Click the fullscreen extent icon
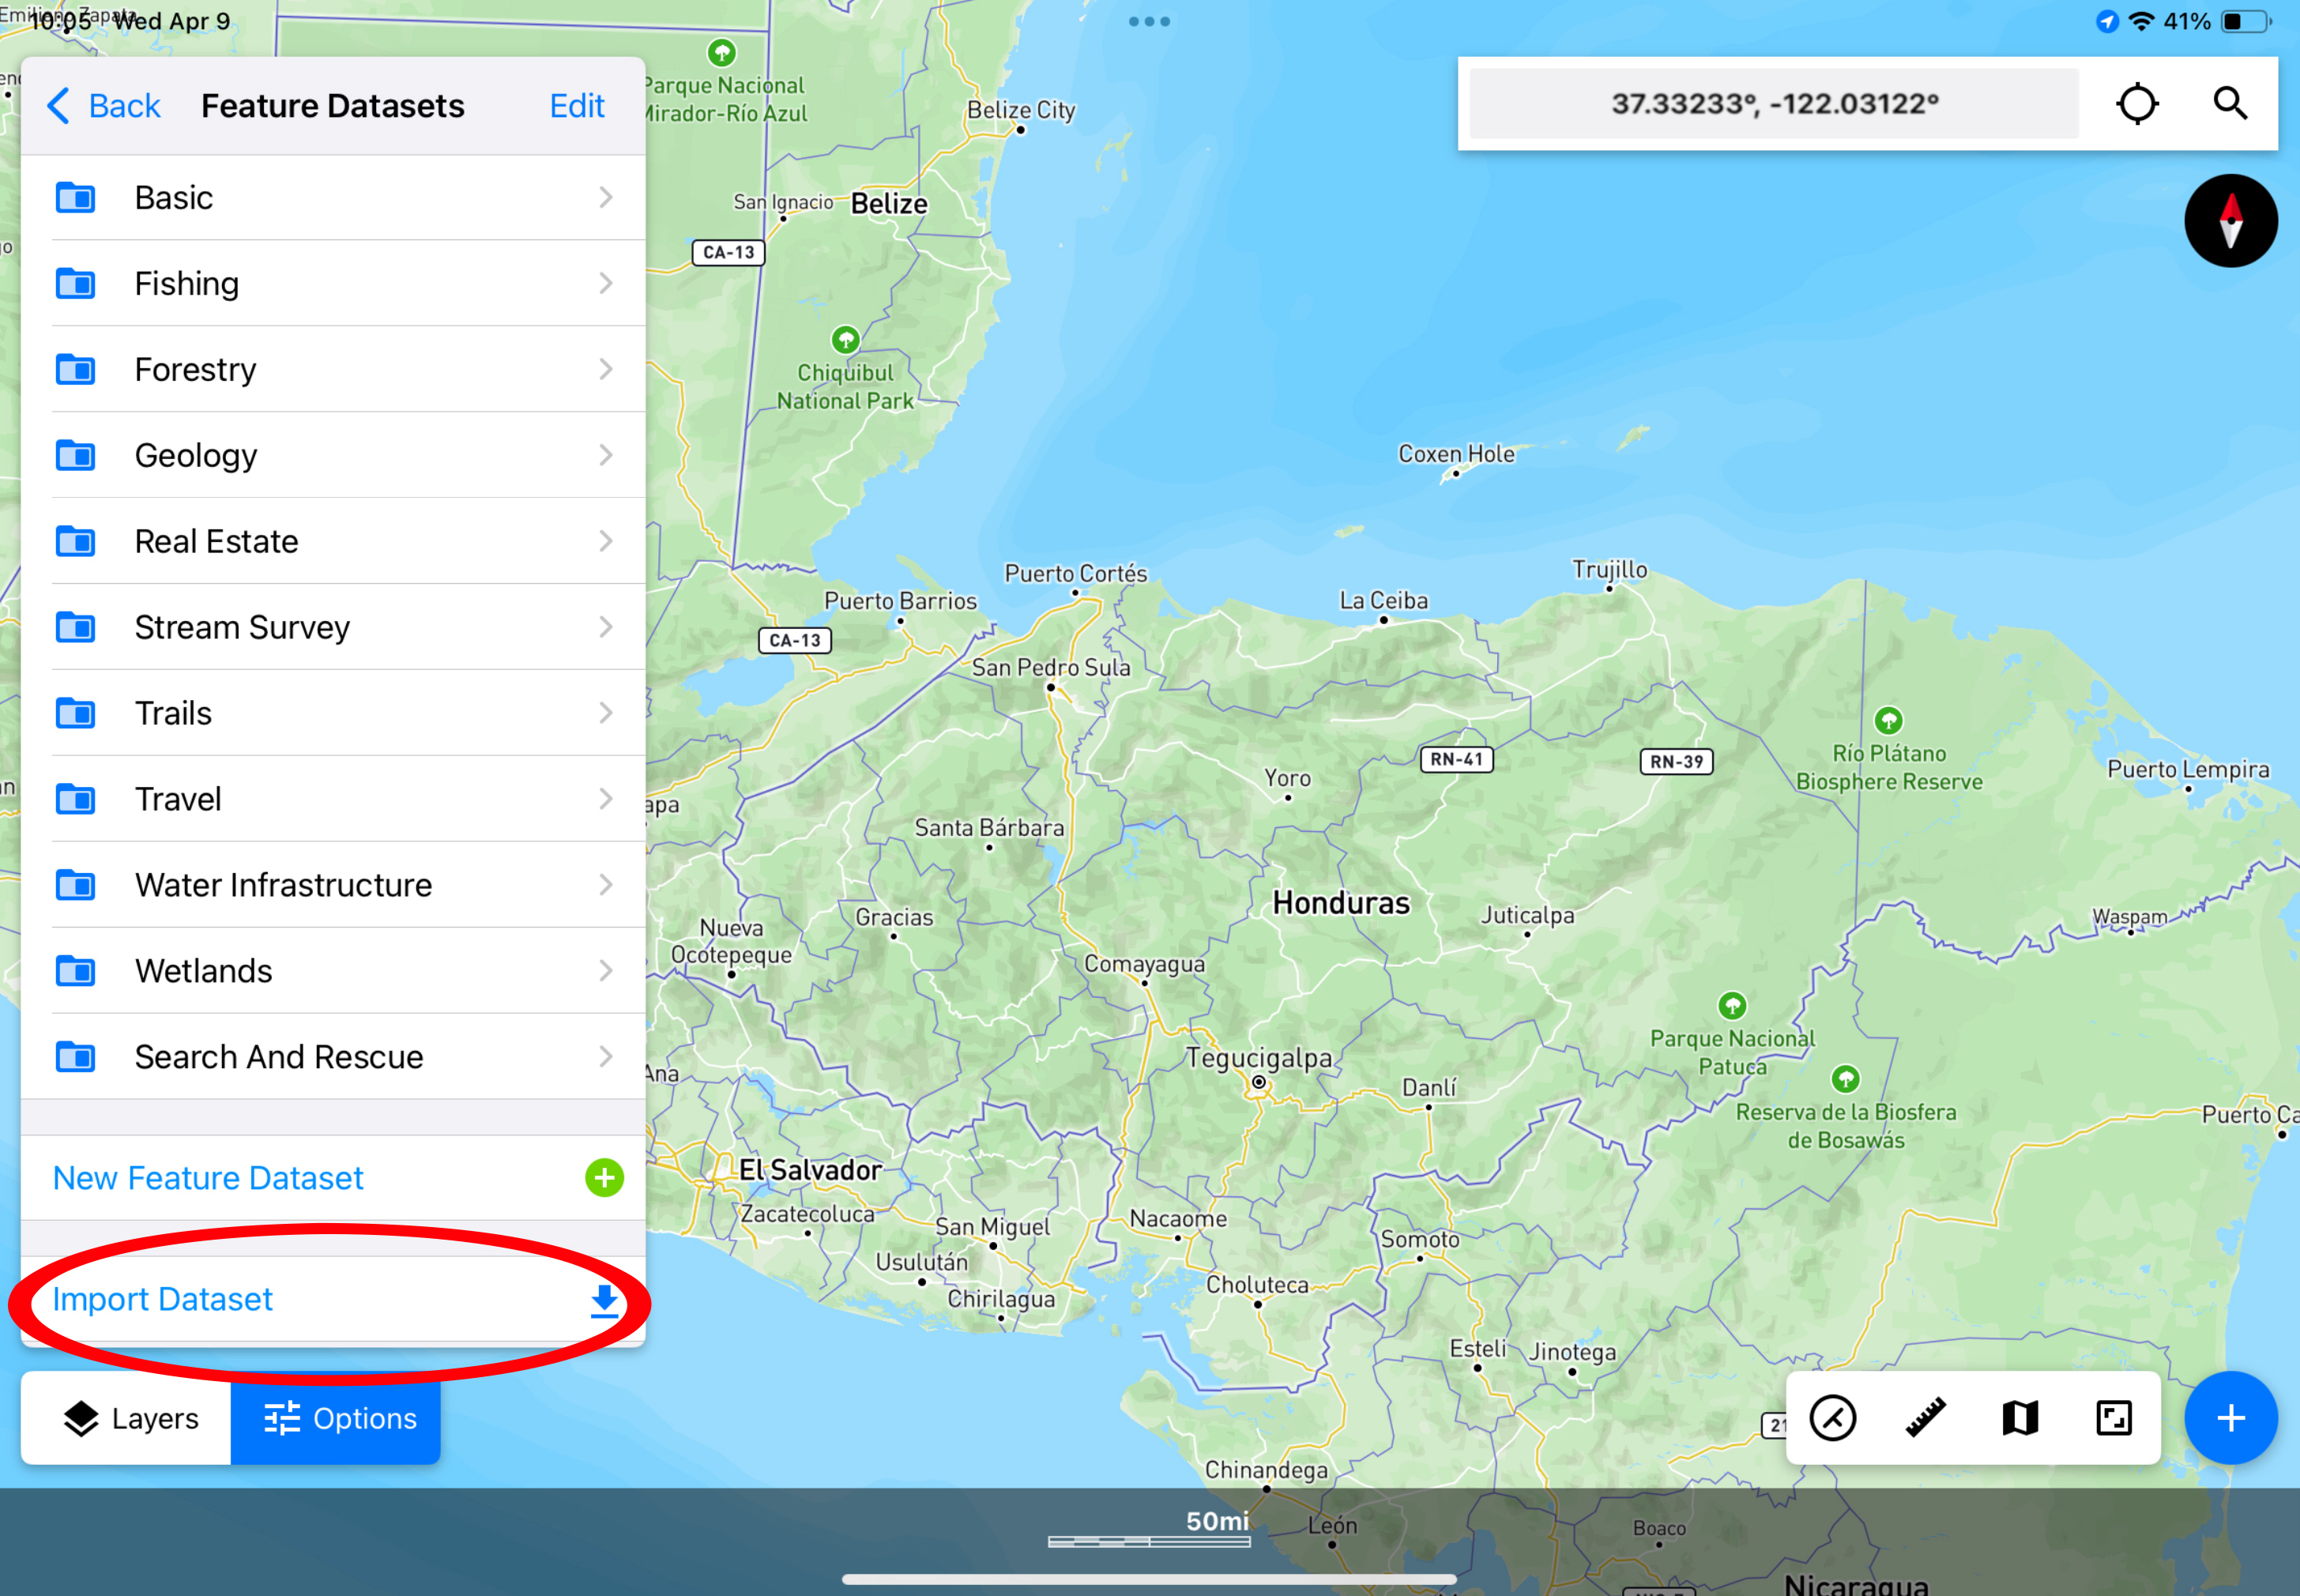 pos(2113,1418)
